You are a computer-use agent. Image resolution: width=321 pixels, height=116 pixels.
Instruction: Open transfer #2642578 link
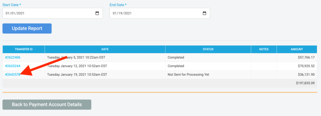coord(13,75)
